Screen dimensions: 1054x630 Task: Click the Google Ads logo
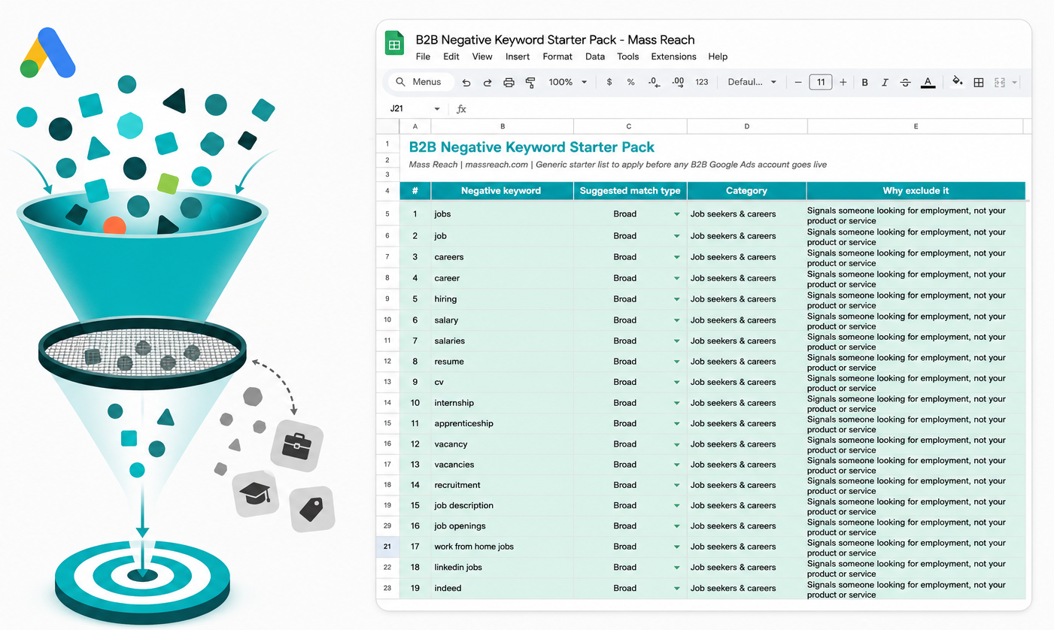[x=47, y=53]
